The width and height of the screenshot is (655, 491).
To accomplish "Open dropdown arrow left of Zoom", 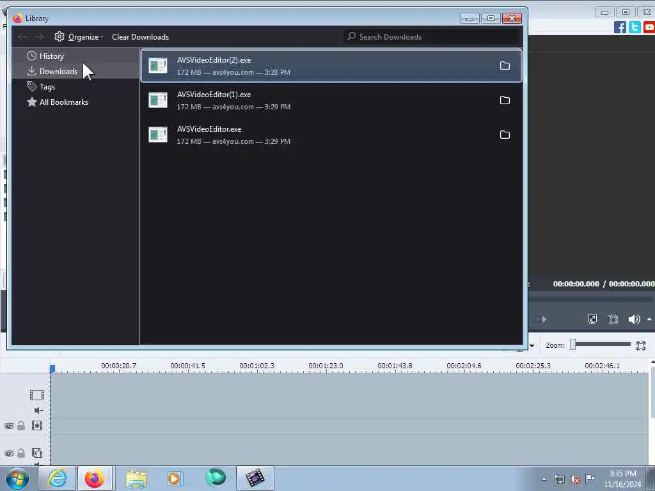I will pos(532,346).
